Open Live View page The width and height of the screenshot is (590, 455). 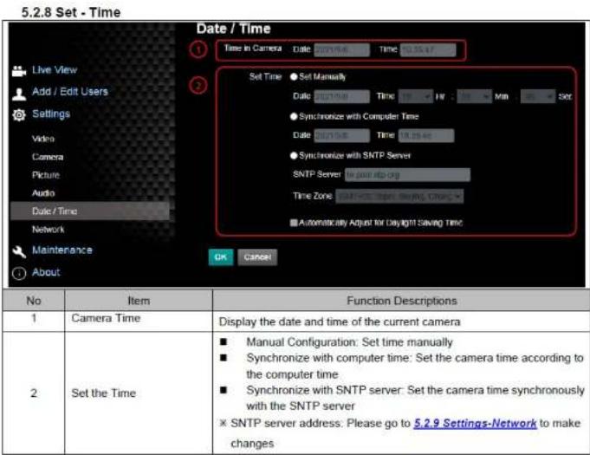click(55, 70)
